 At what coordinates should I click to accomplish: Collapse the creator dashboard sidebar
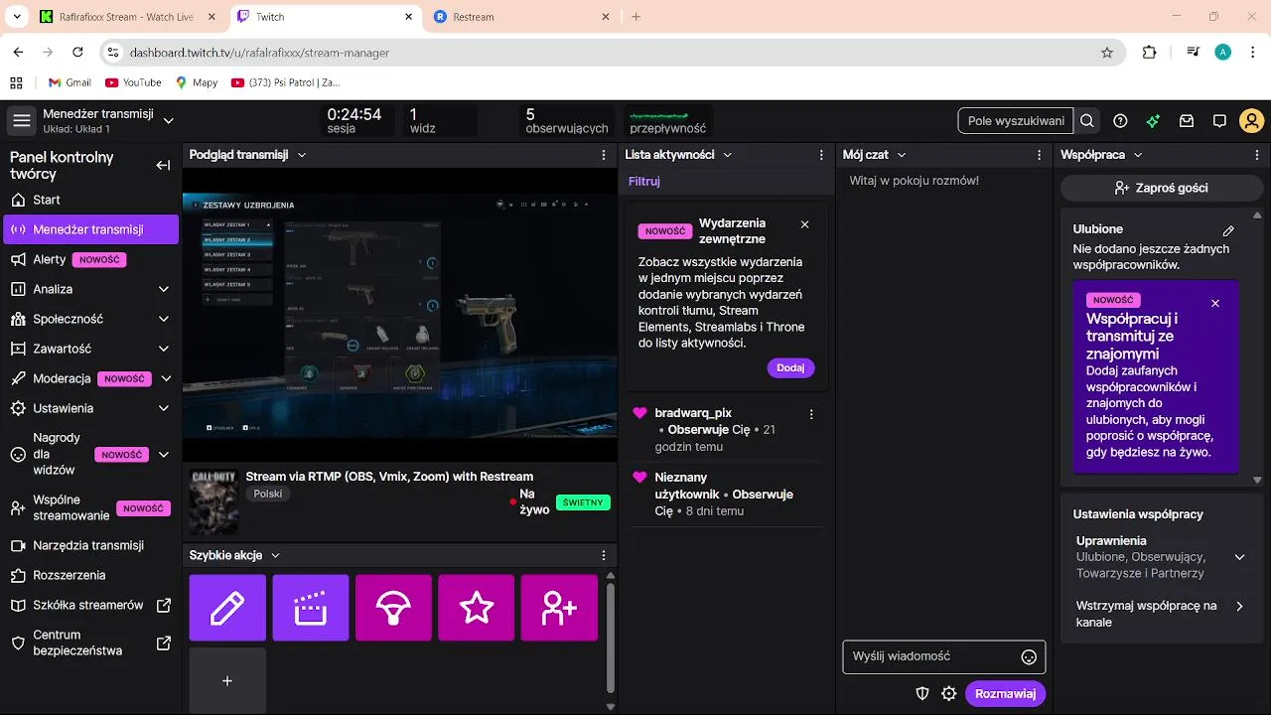(x=164, y=166)
